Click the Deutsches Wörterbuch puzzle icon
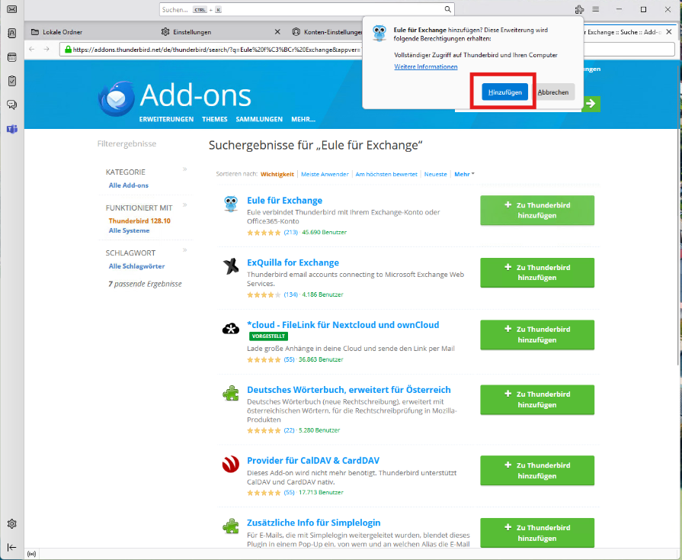This screenshot has width=682, height=560. coord(231,393)
